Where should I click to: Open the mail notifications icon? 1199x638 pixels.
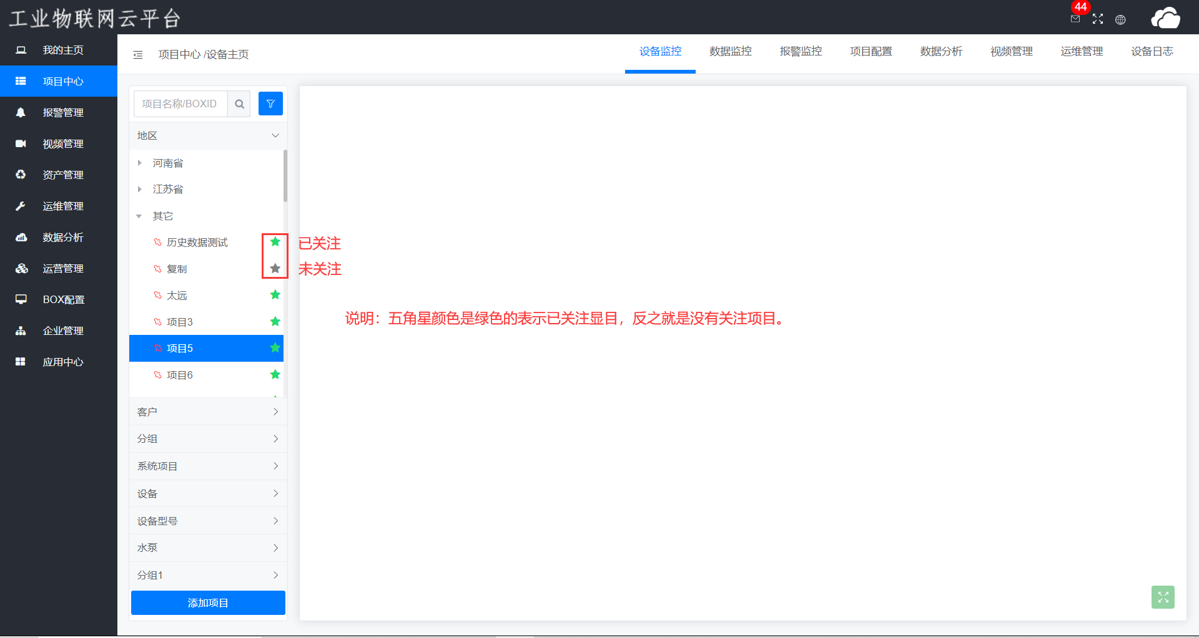coord(1075,19)
